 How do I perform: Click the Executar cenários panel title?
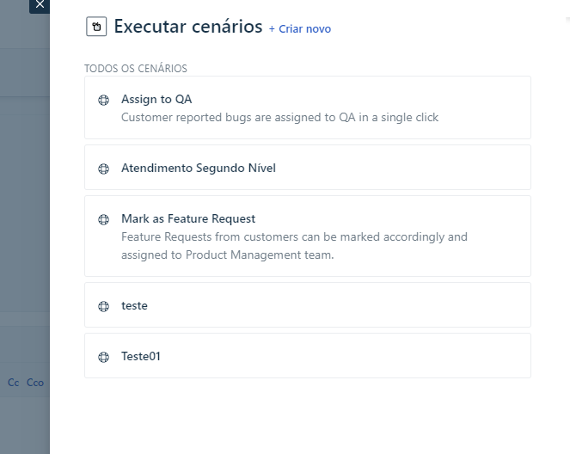187,27
